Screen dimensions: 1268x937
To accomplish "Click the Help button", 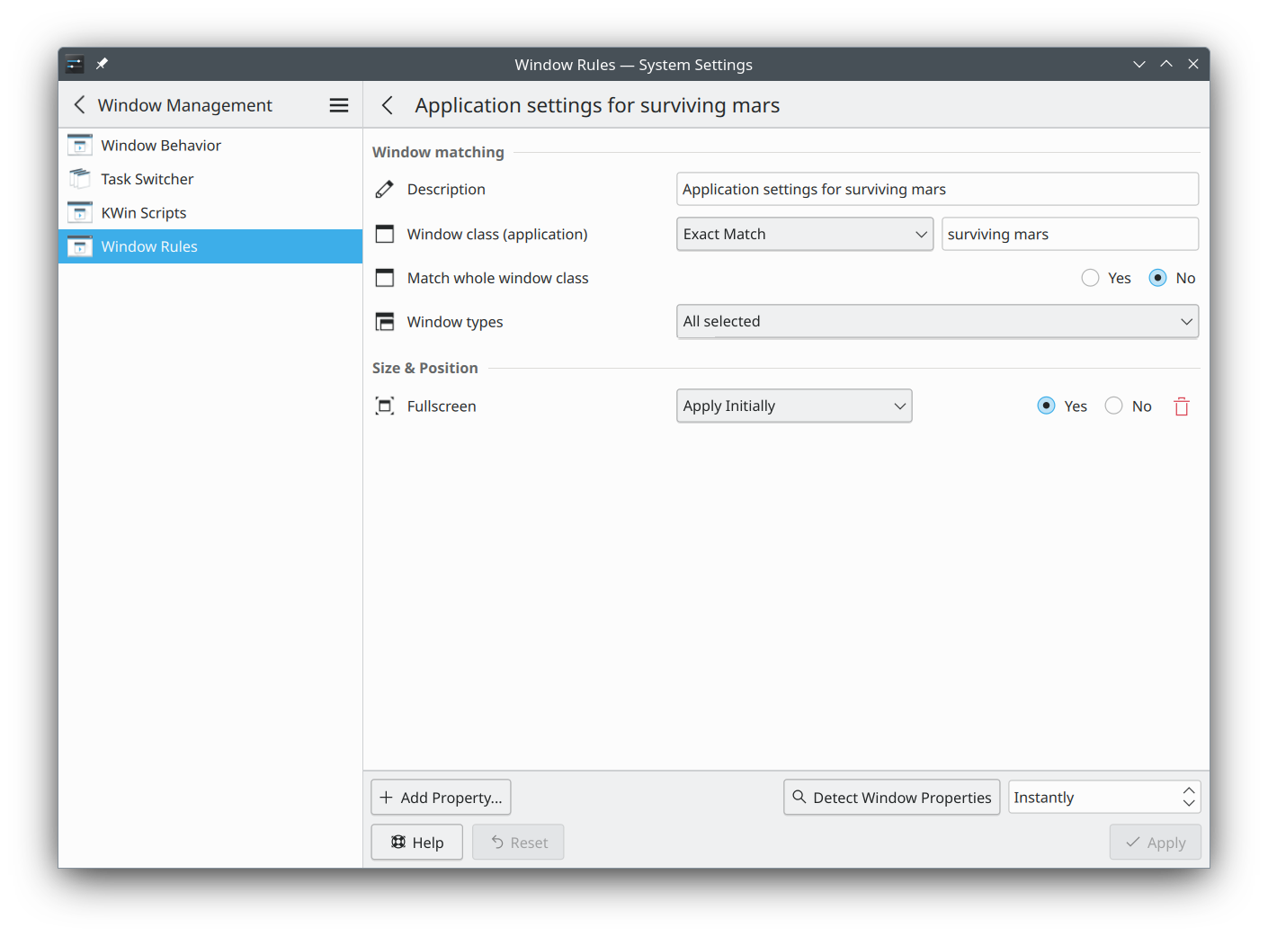I will point(417,842).
